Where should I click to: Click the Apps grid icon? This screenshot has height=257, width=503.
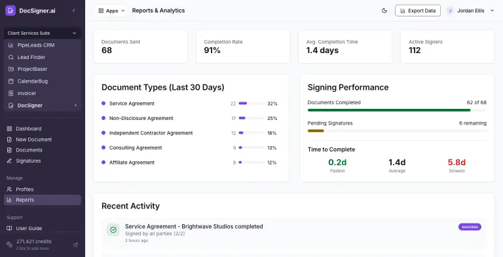click(x=101, y=10)
